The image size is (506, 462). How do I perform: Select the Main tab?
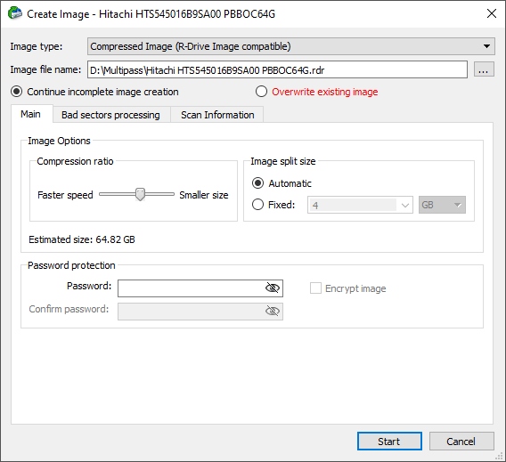(31, 114)
